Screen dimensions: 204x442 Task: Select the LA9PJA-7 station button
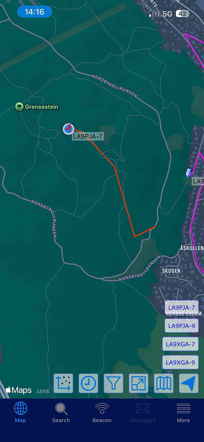point(182,307)
